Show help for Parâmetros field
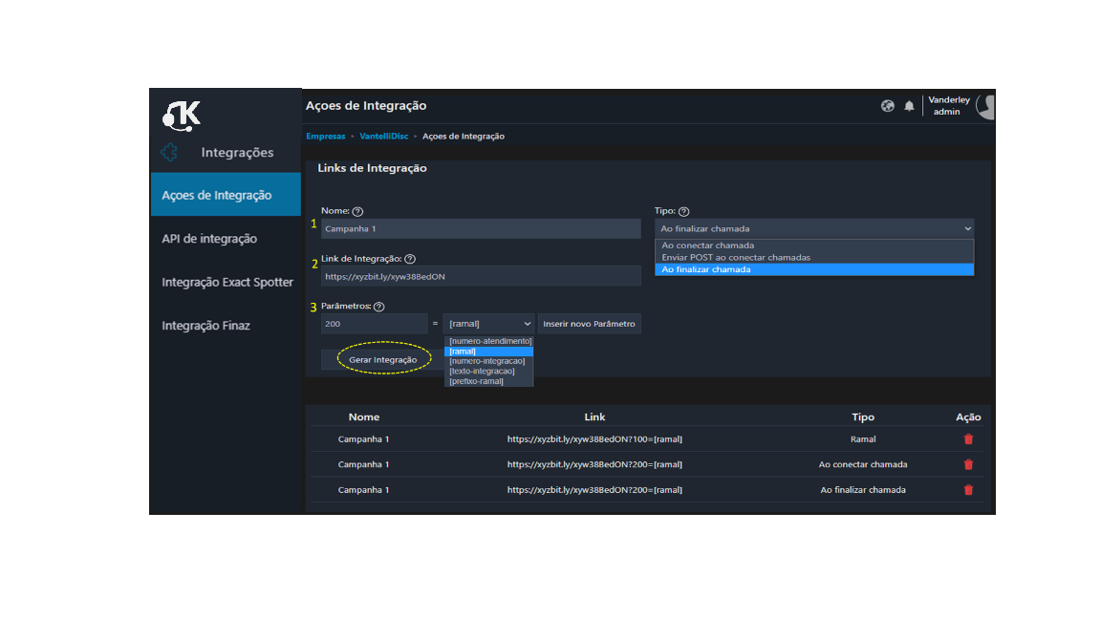Screen dimensions: 1101x619 [x=379, y=307]
